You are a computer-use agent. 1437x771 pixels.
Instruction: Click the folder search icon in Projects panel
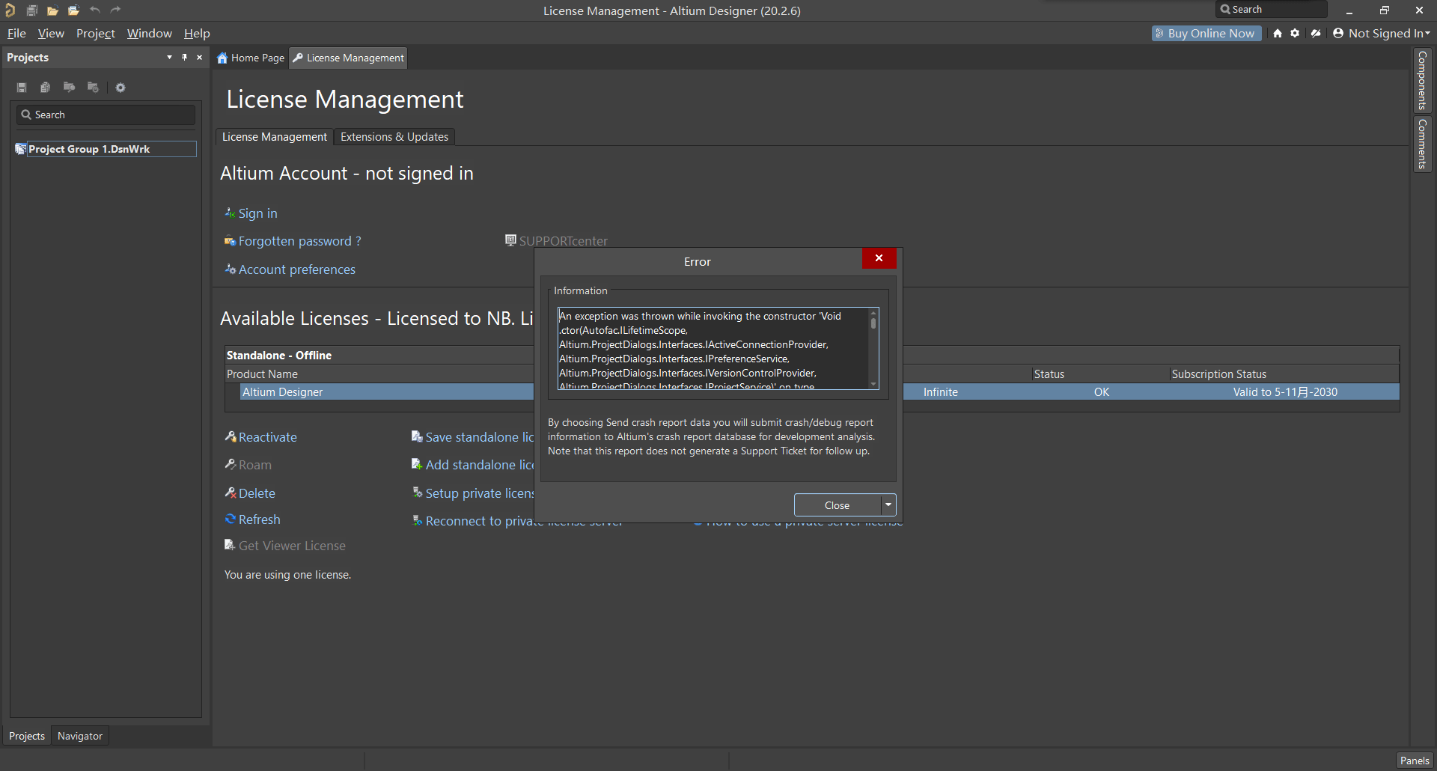pyautogui.click(x=69, y=88)
